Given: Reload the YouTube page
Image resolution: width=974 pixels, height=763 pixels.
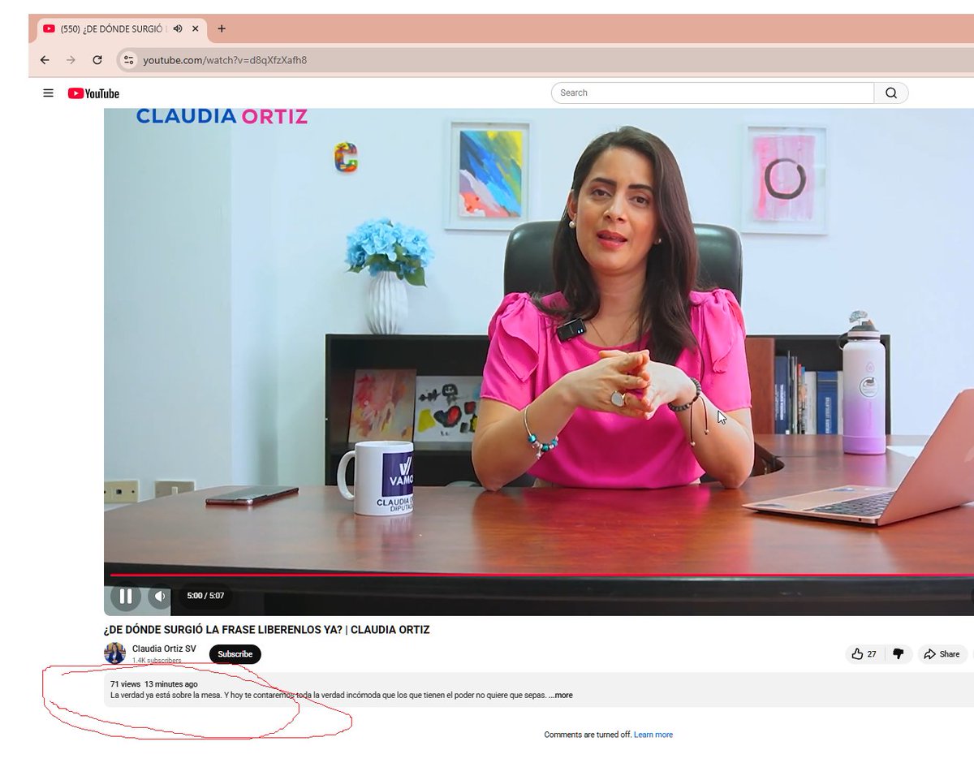Looking at the screenshot, I should click(x=97, y=60).
